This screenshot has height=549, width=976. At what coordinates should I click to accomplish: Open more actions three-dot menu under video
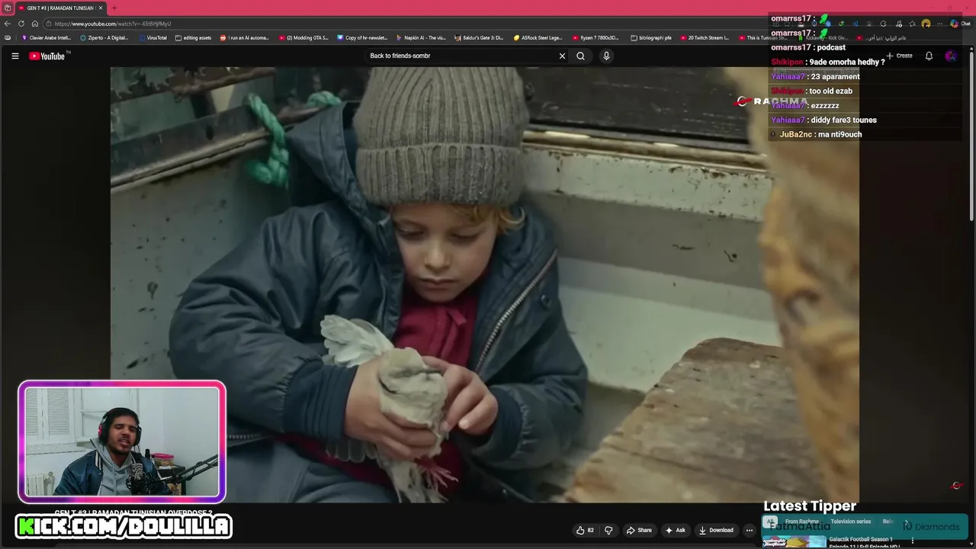[x=750, y=530]
